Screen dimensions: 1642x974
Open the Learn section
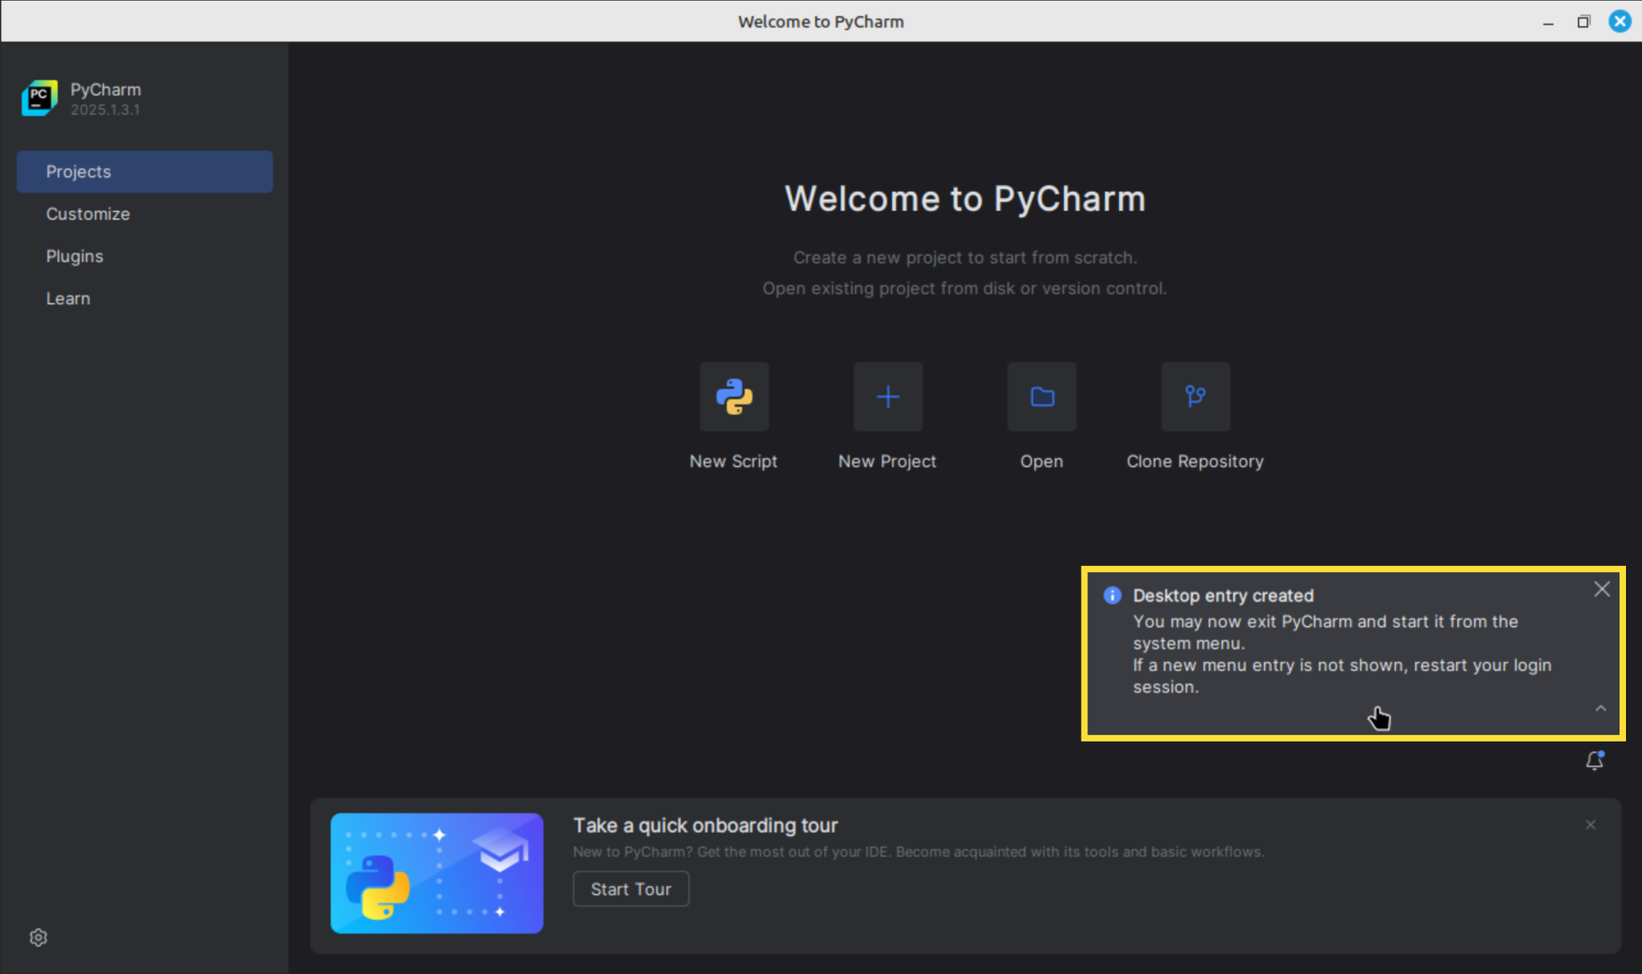tap(68, 297)
